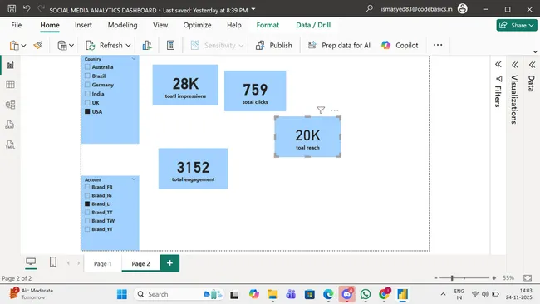The image size is (540, 304).
Task: Click the new measure calculator icon
Action: (170, 45)
